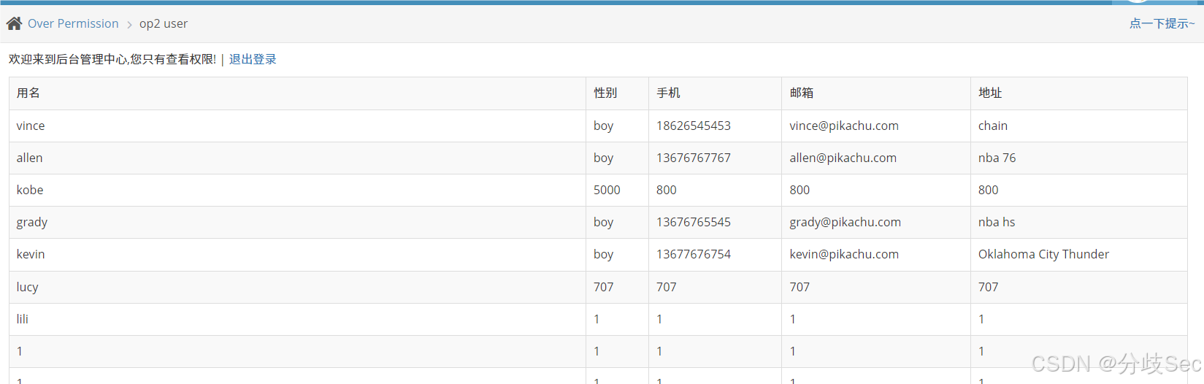Open the 点一下提示~ hint link
1204x384 pixels.
[1162, 23]
